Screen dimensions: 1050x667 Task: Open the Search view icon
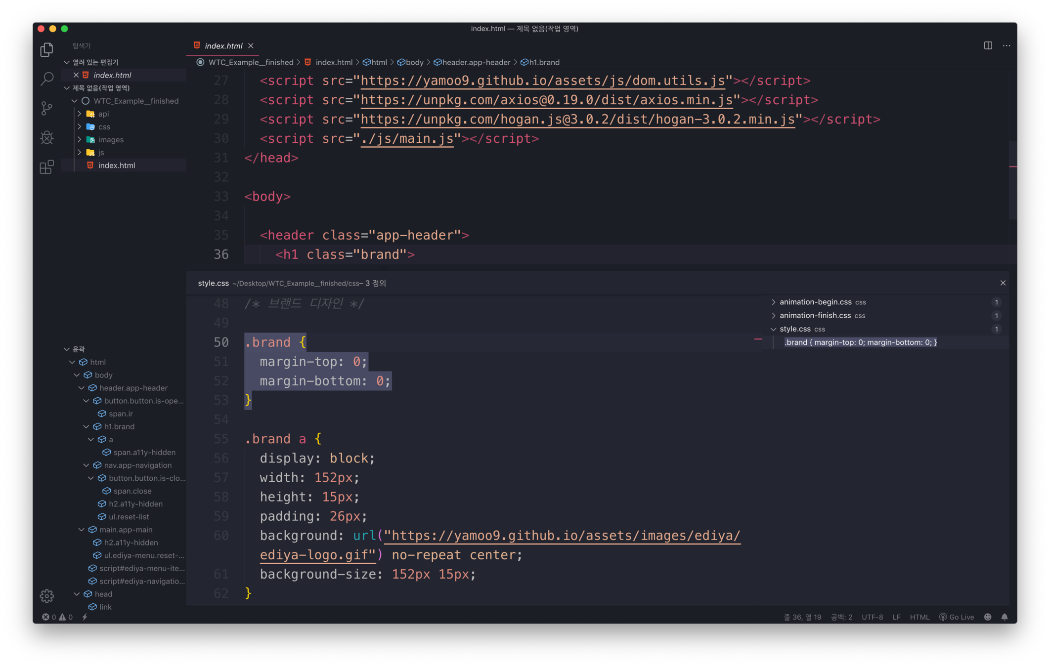(46, 79)
